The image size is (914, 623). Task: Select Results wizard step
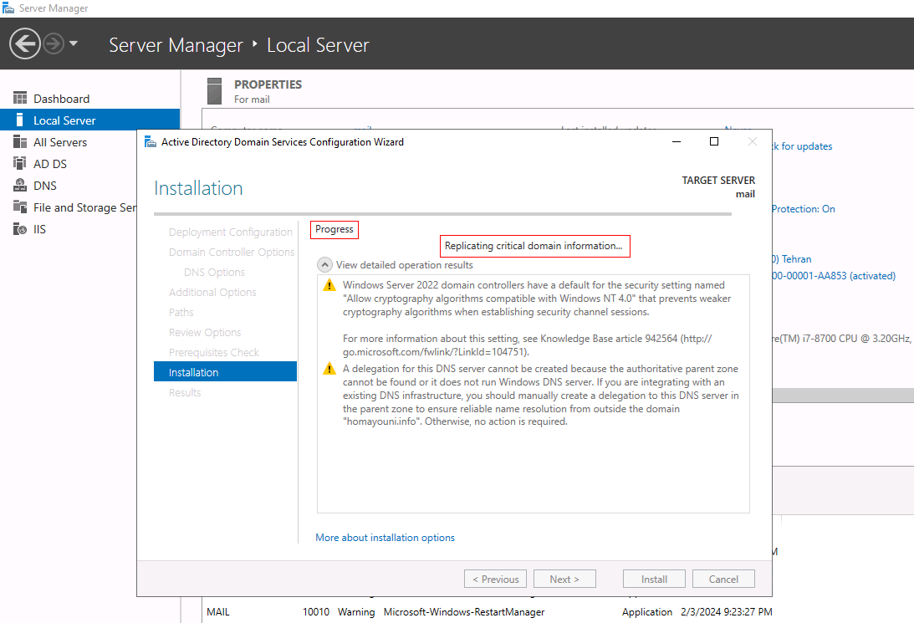click(x=184, y=393)
